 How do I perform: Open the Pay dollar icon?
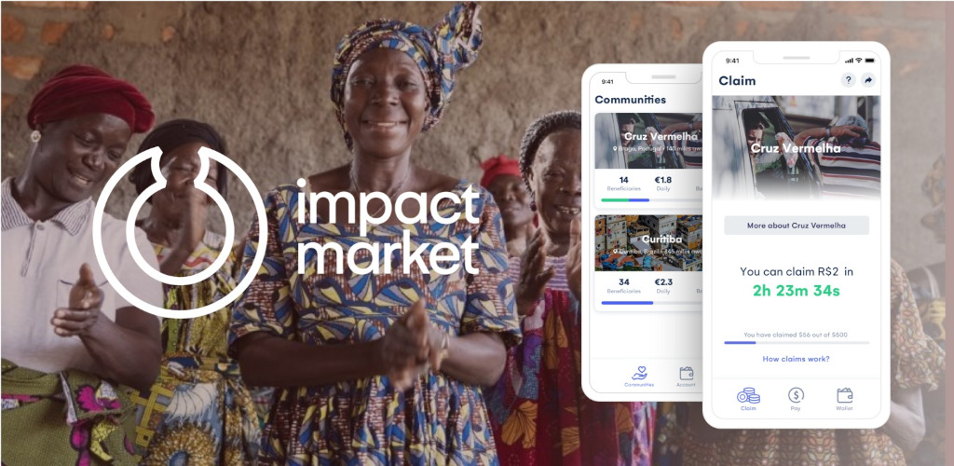tap(796, 395)
